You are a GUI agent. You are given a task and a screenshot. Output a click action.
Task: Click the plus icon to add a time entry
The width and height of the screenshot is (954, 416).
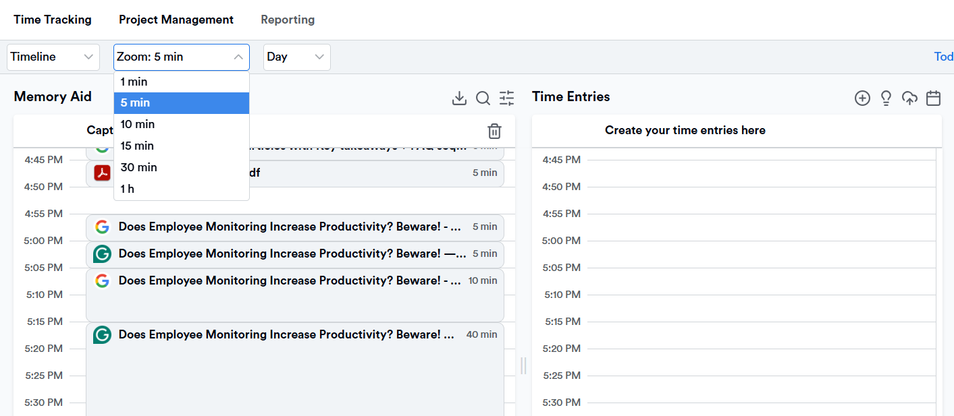862,98
